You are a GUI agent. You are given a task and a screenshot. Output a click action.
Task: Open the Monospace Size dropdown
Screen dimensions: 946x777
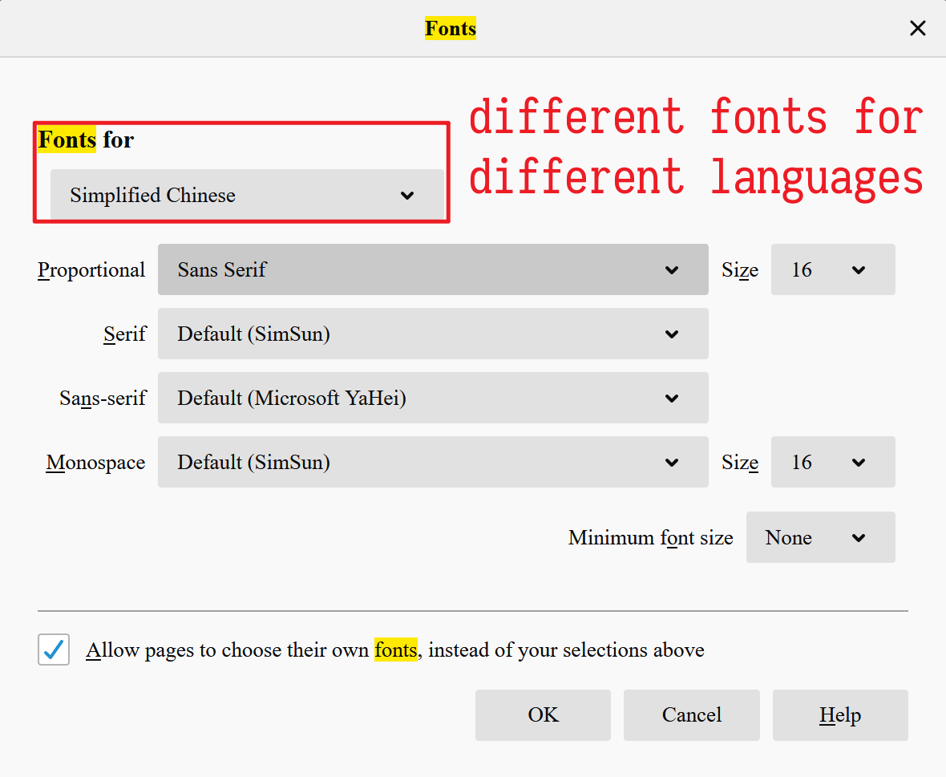833,462
